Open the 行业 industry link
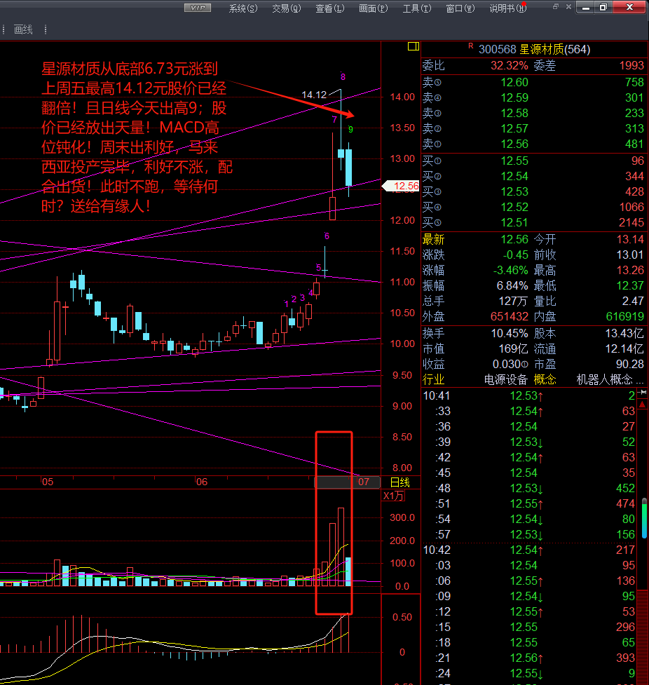The height and width of the screenshot is (685, 649). pyautogui.click(x=433, y=379)
